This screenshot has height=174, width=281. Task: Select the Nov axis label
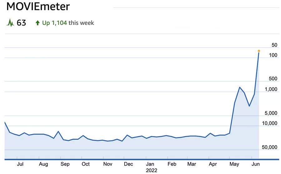[x=108, y=164]
